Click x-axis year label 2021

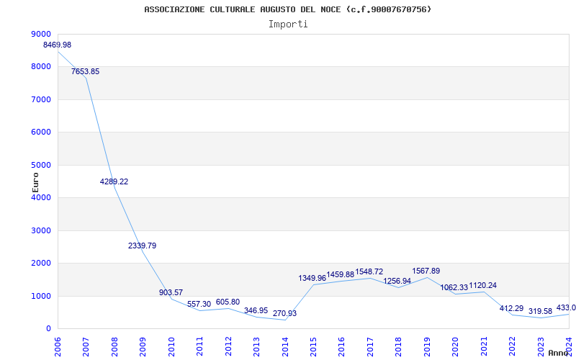484,346
